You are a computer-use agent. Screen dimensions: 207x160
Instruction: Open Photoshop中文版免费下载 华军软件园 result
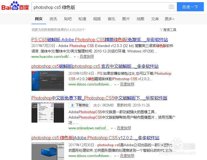tap(99, 98)
